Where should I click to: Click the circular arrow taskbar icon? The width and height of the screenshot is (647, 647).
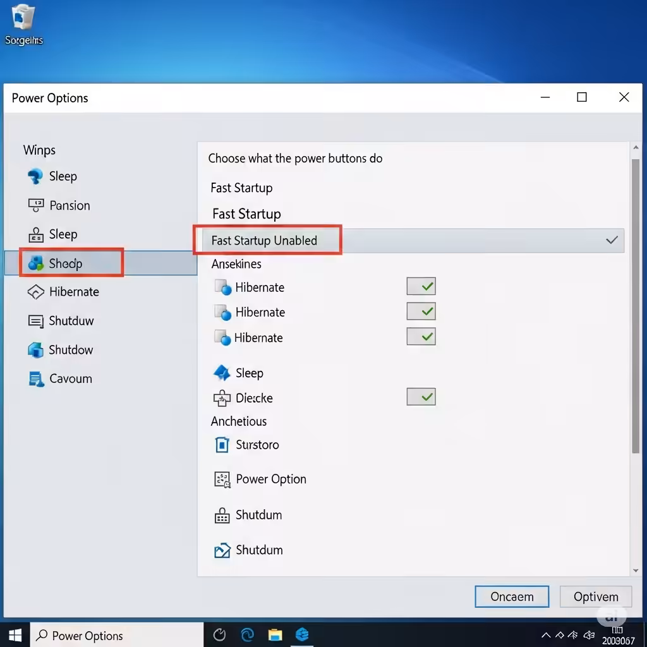(x=219, y=634)
